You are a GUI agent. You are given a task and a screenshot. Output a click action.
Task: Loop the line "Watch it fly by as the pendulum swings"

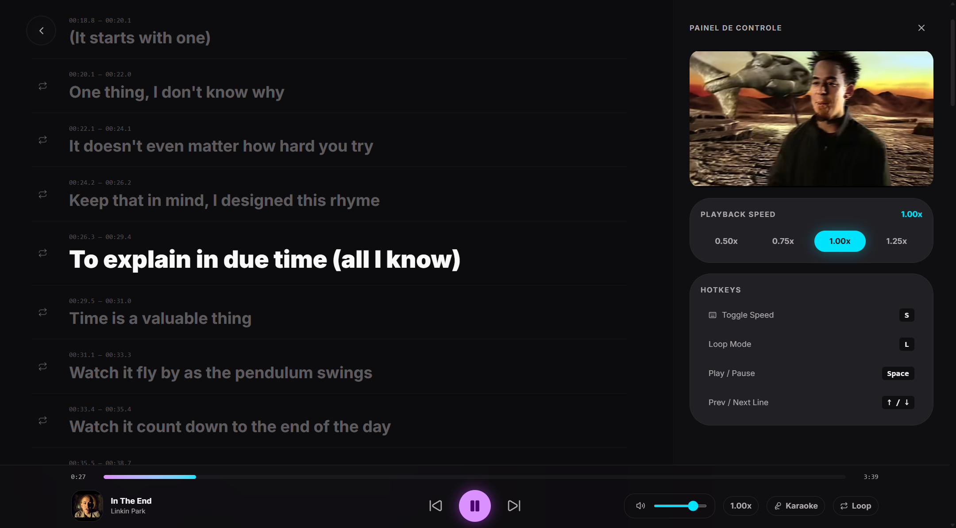click(42, 366)
